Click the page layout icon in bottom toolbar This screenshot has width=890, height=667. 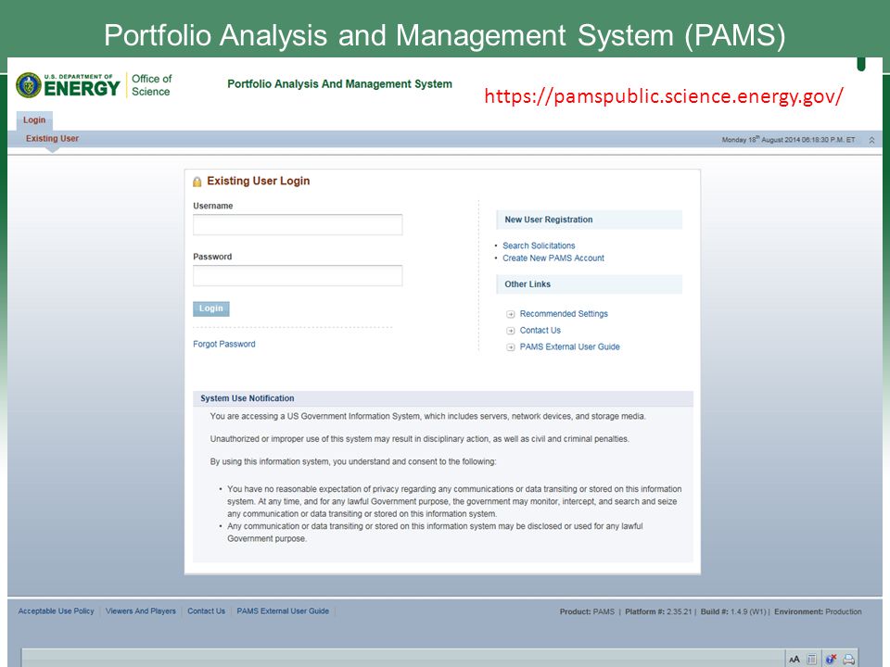[812, 659]
